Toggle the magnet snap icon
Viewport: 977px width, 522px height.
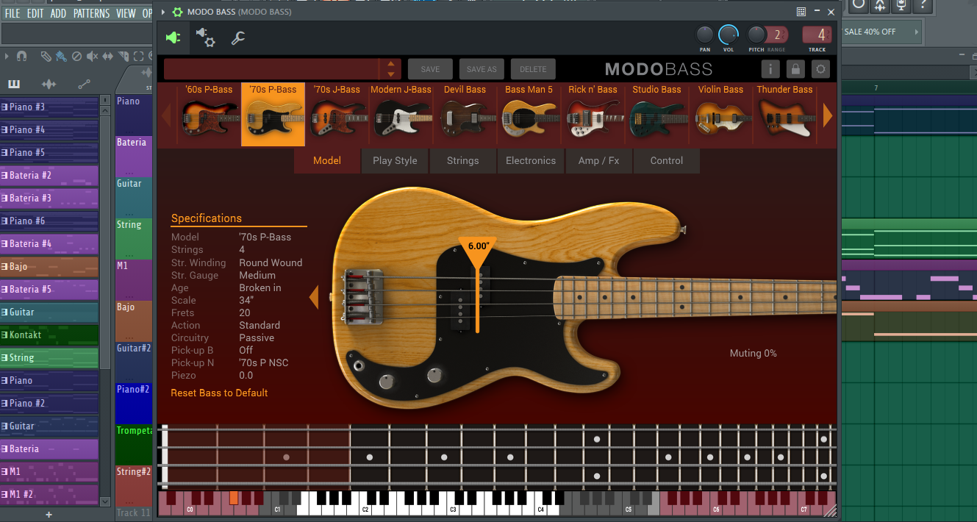[21, 57]
